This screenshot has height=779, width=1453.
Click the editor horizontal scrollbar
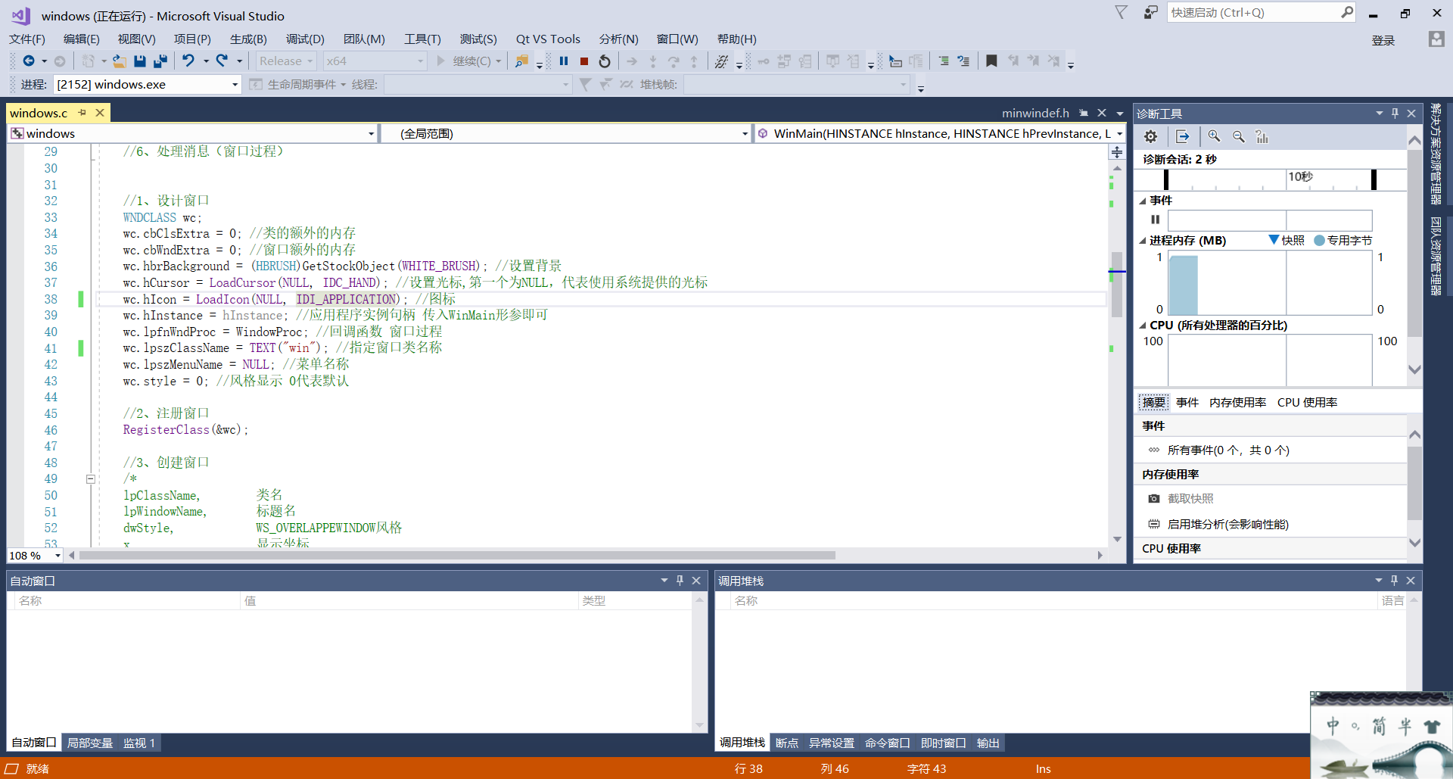tap(457, 556)
